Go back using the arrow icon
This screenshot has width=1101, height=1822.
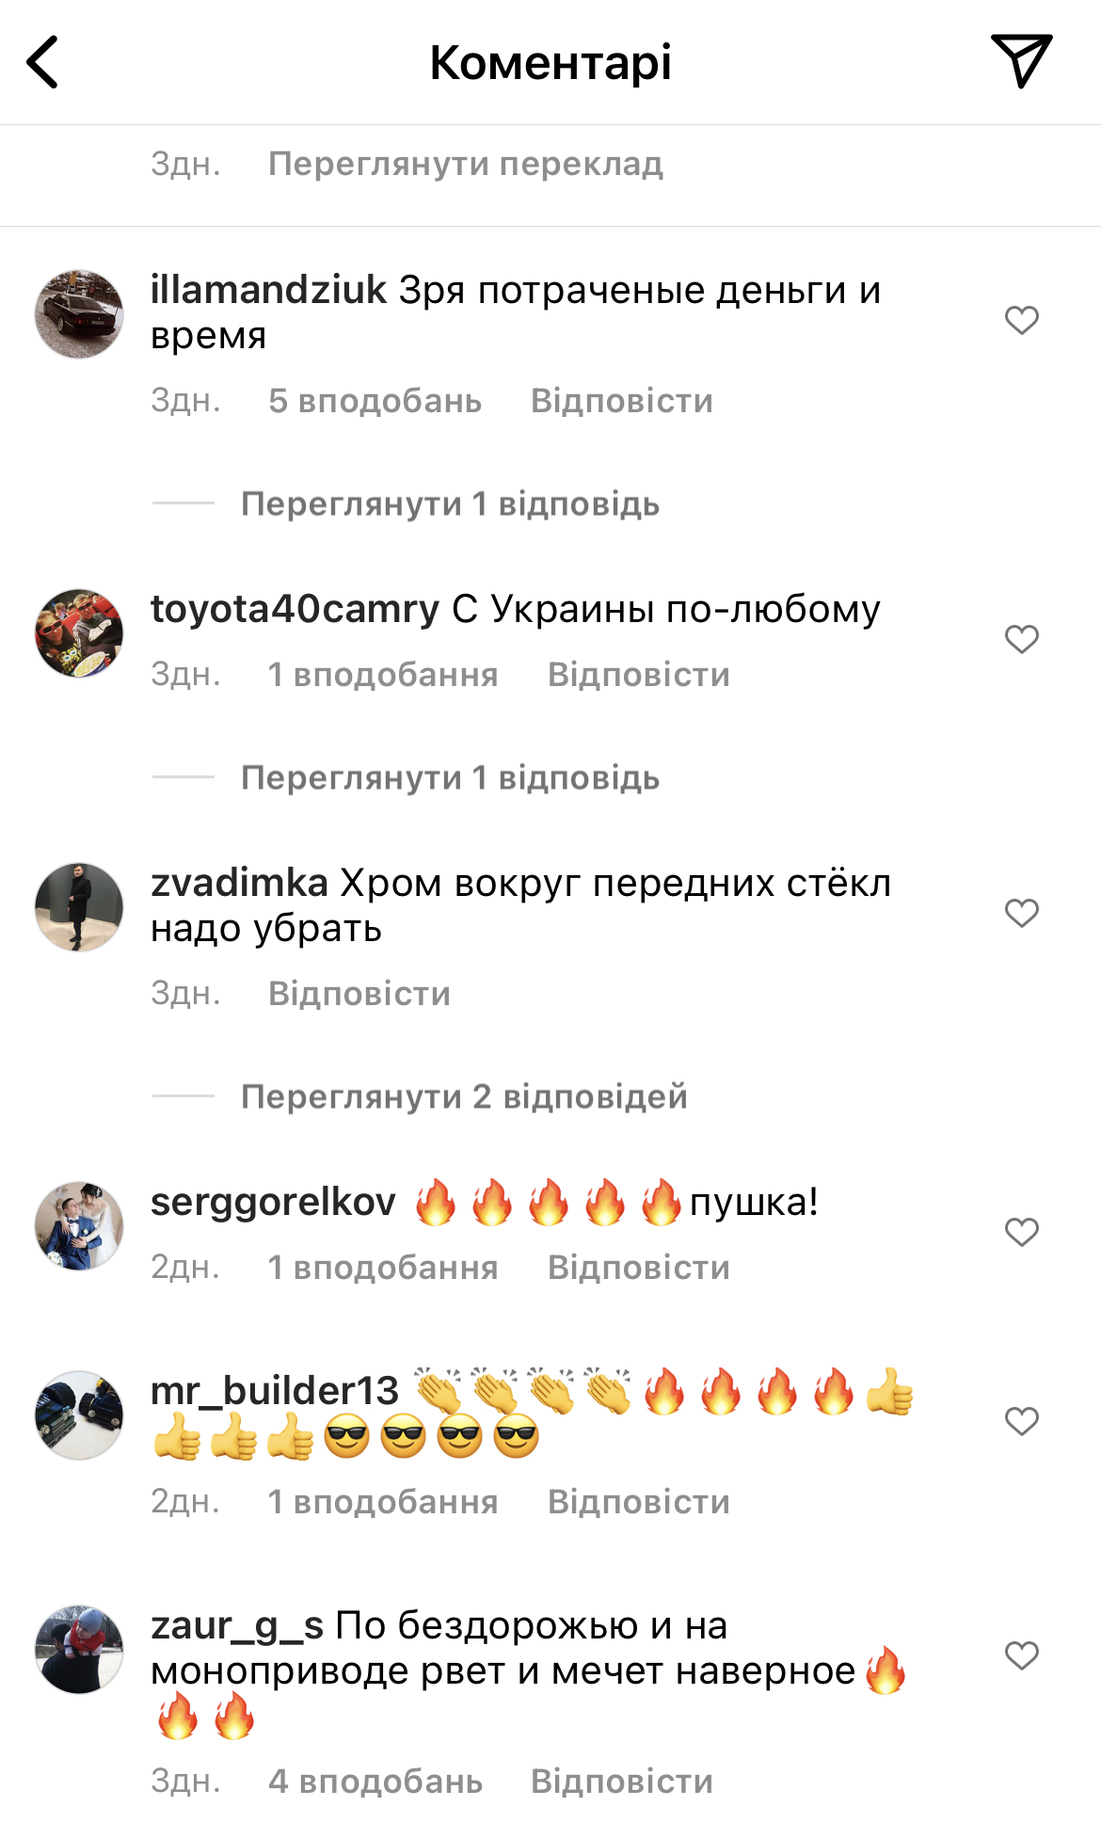pos(42,62)
